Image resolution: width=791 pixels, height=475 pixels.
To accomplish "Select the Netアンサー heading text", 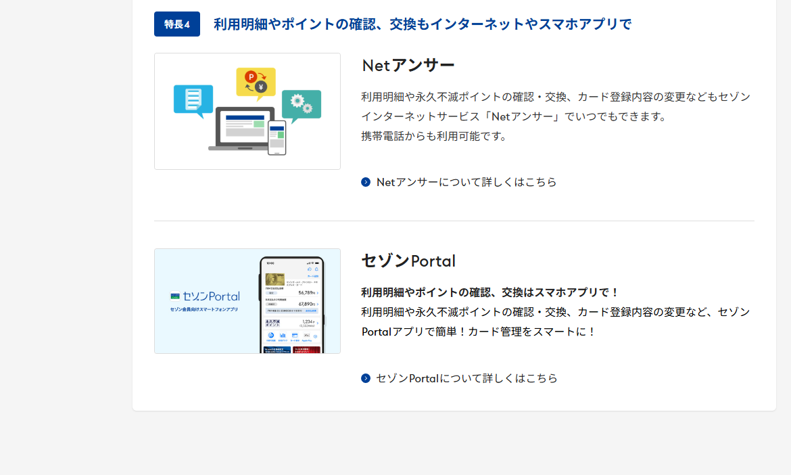I will tap(408, 65).
